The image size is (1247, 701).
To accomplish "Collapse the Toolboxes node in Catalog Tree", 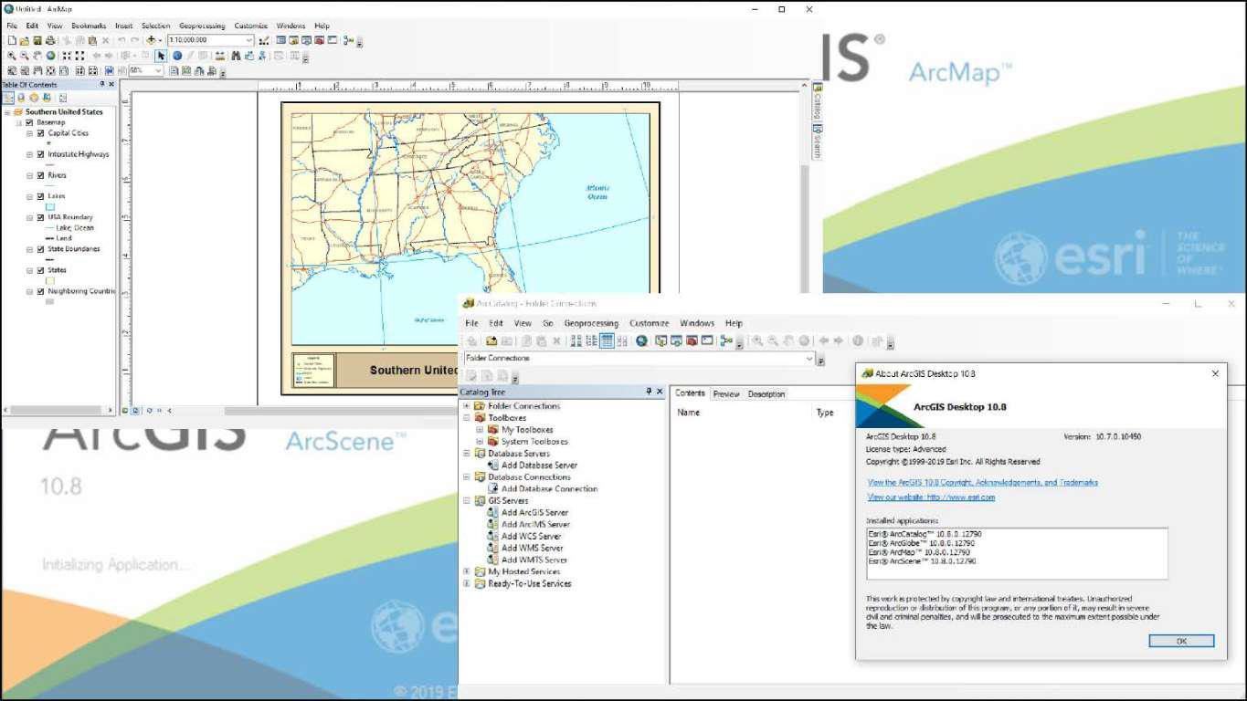I will [x=467, y=418].
